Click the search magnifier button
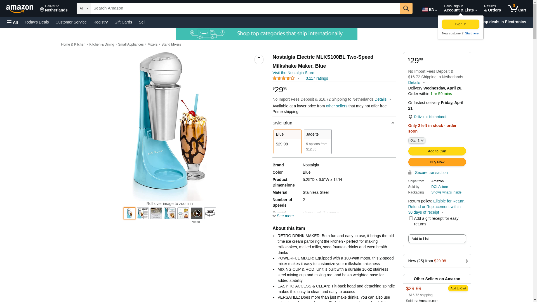This screenshot has width=537, height=302. tap(406, 8)
